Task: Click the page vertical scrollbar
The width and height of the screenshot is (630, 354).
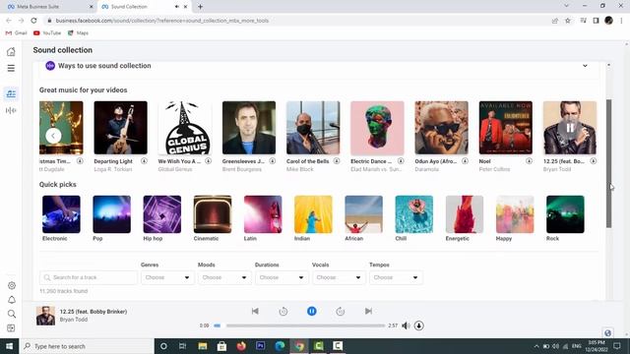Action: point(609,164)
